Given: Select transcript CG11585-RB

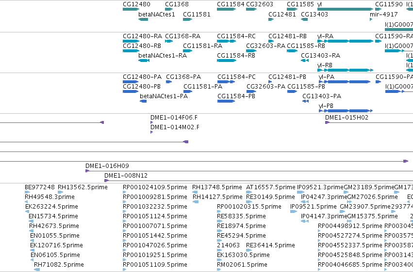Looking at the screenshot, I should point(292,51).
